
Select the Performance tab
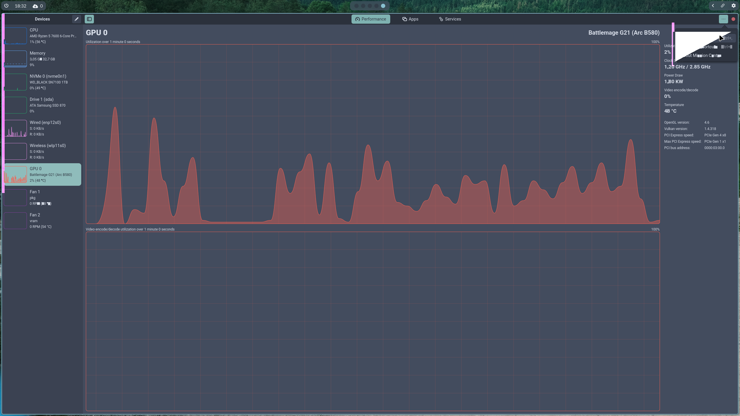(x=371, y=19)
